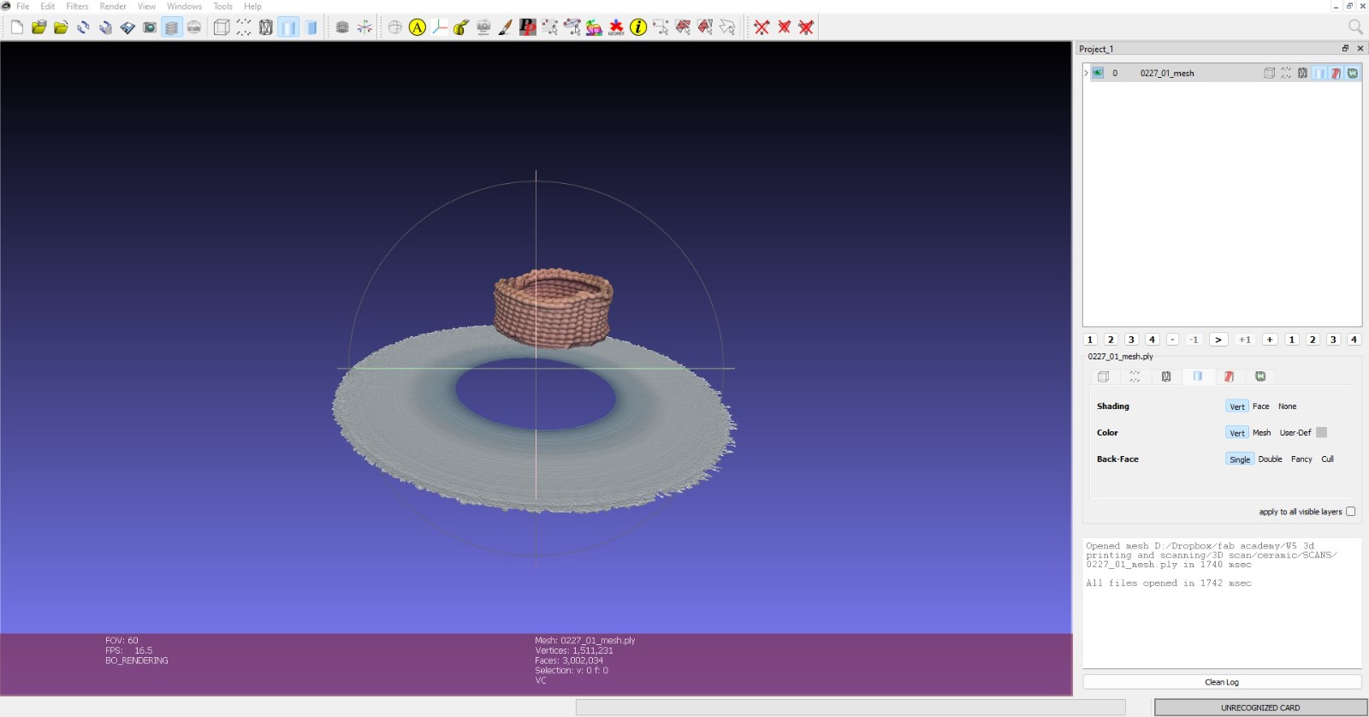Viewport: 1369px width, 717px height.
Task: Enable bounding box rendering in main toolbar
Action: pyautogui.click(x=222, y=27)
